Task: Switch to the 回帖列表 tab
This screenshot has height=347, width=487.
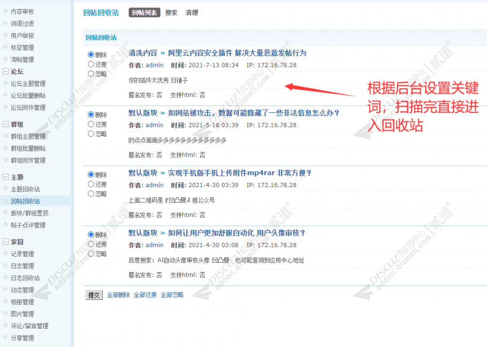Action: pos(144,13)
